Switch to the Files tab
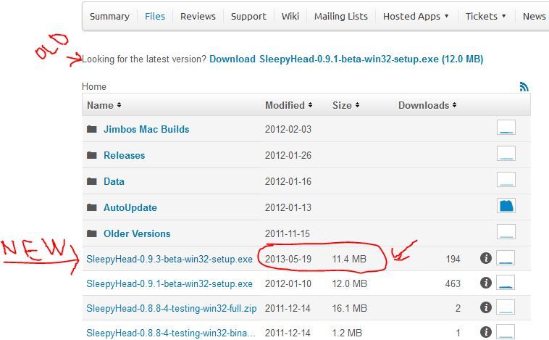 tap(155, 17)
